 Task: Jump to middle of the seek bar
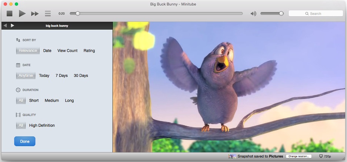click(x=156, y=13)
